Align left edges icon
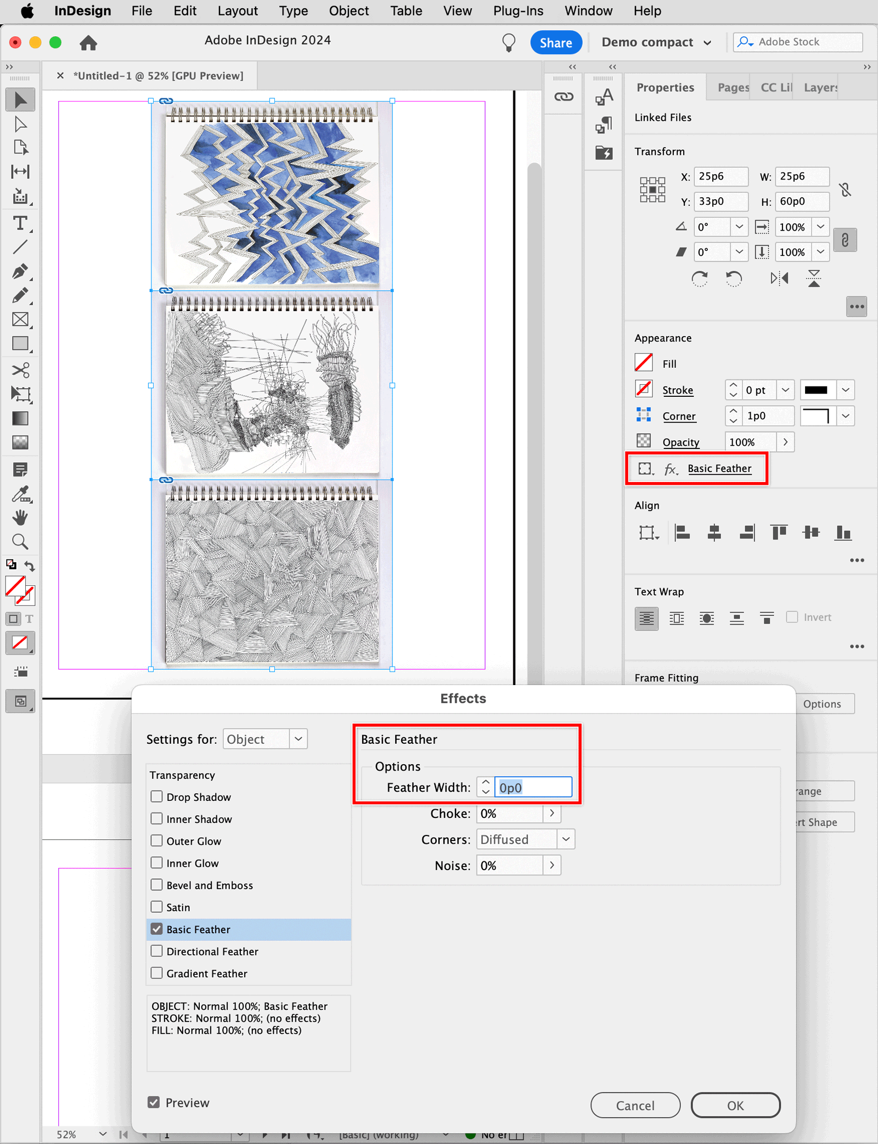878x1144 pixels. click(x=682, y=532)
